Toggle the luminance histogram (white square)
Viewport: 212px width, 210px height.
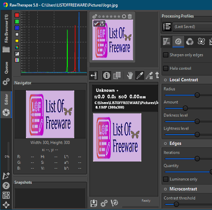click(x=17, y=34)
